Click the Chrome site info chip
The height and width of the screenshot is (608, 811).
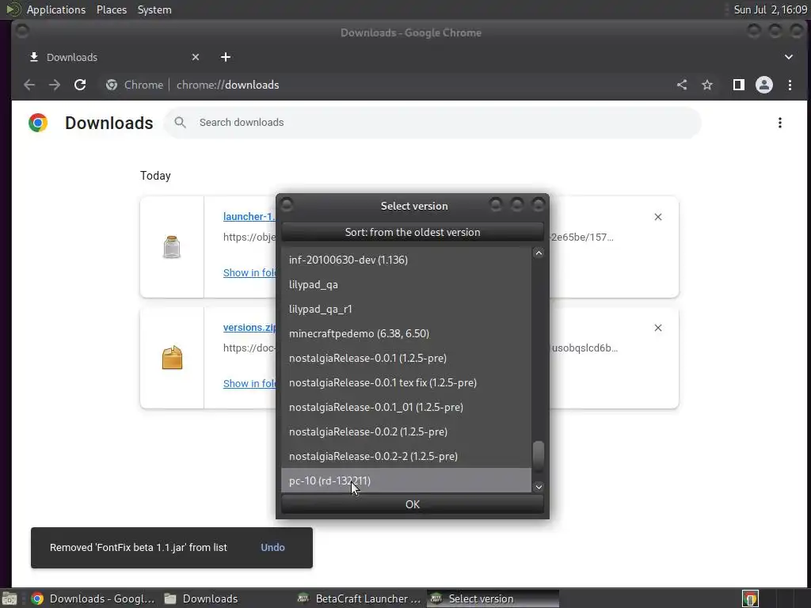135,85
